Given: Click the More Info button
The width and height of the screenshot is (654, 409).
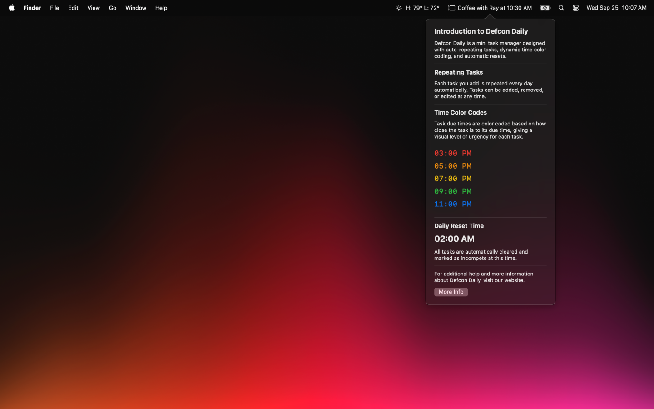Looking at the screenshot, I should 451,292.
